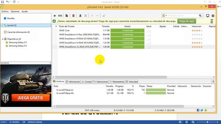The image size is (221, 124).
Task: Click the Start Torrent download arrow icon
Action: (80, 16)
